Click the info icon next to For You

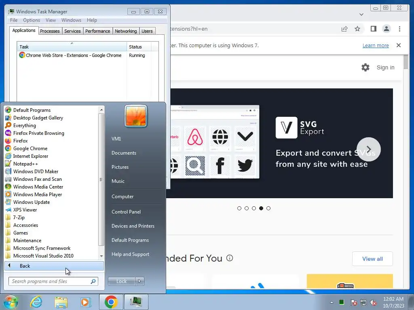coord(230,258)
